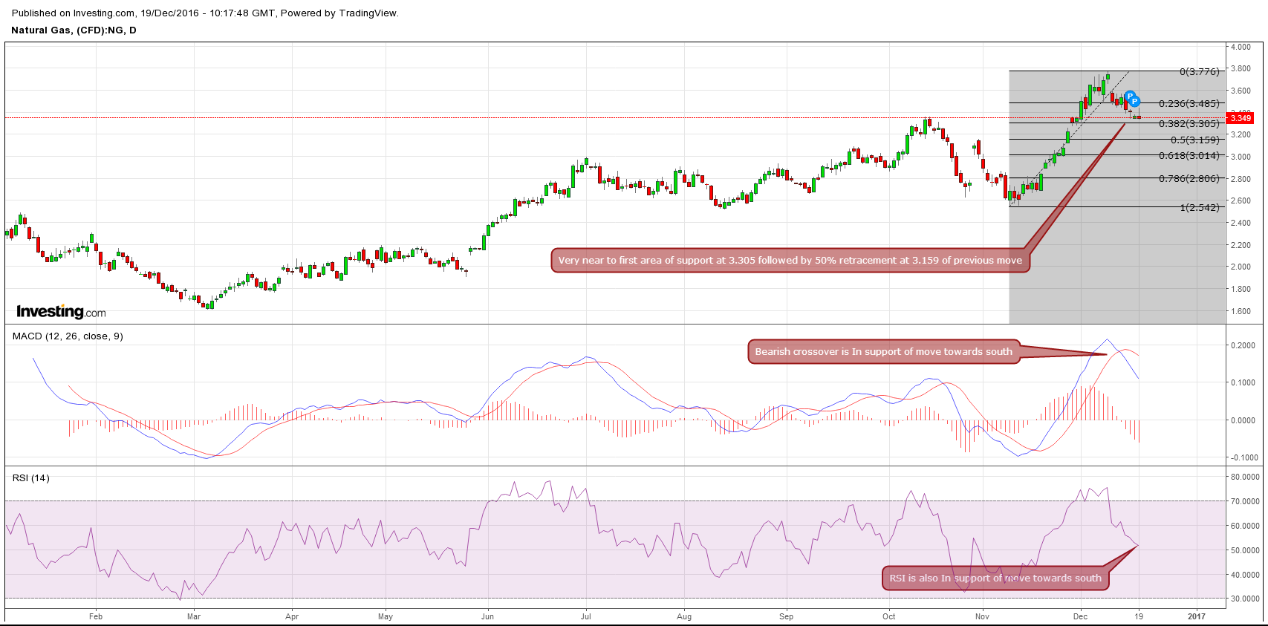This screenshot has width=1268, height=626.
Task: Select the 0.236(3.485) Fibonacci level label
Action: point(1189,104)
